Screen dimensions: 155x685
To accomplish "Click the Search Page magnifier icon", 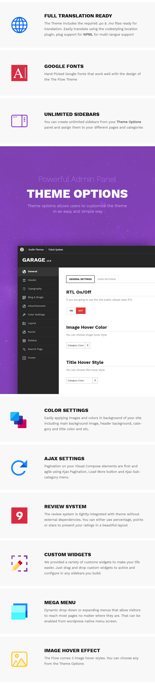I will (x=24, y=349).
